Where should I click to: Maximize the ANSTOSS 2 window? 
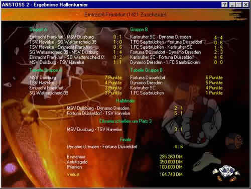238,5
